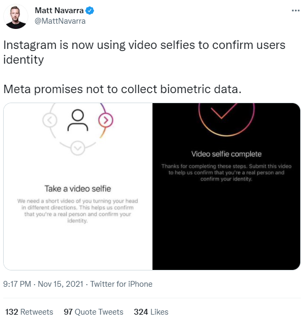The image size is (306, 322).
Task: Open the Matt Navarra display name
Action: pos(59,11)
